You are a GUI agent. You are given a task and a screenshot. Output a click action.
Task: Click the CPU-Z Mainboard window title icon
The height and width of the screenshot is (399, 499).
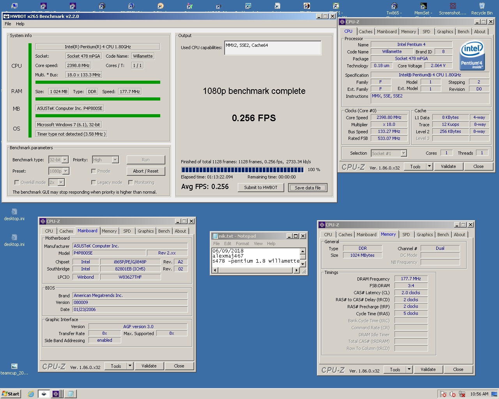pos(42,221)
